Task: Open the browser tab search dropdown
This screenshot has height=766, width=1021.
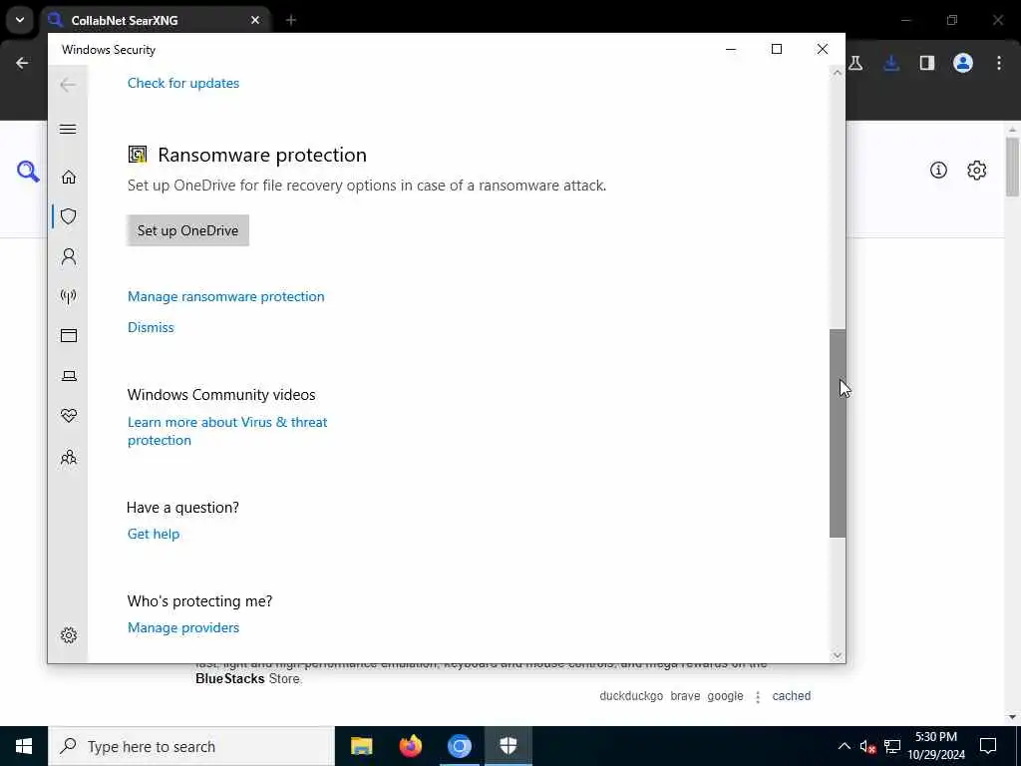Action: tap(20, 20)
